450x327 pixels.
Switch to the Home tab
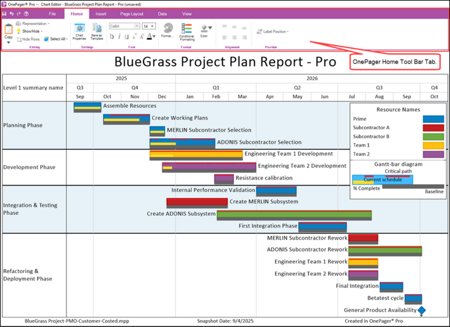coord(76,13)
